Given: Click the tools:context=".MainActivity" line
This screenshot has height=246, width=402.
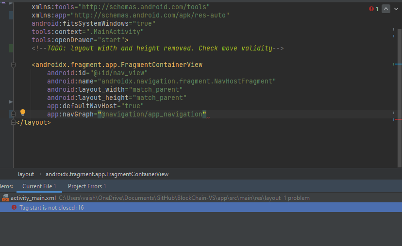Looking at the screenshot, I should [x=88, y=32].
